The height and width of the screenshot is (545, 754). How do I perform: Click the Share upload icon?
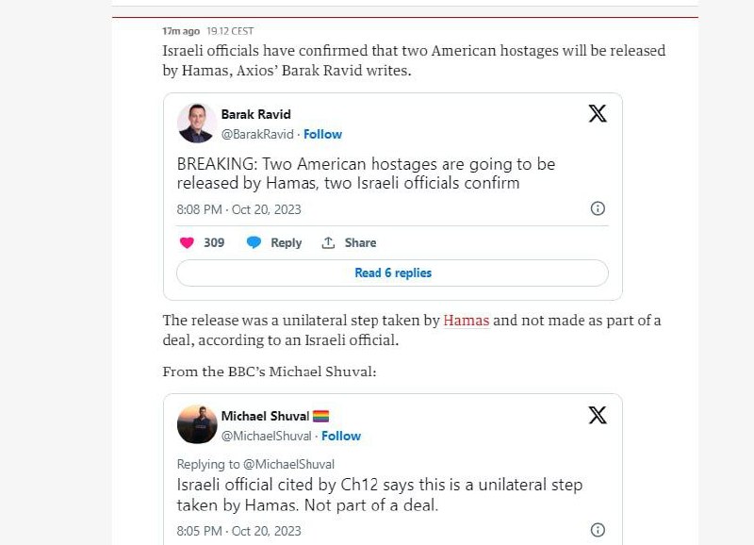pyautogui.click(x=329, y=242)
